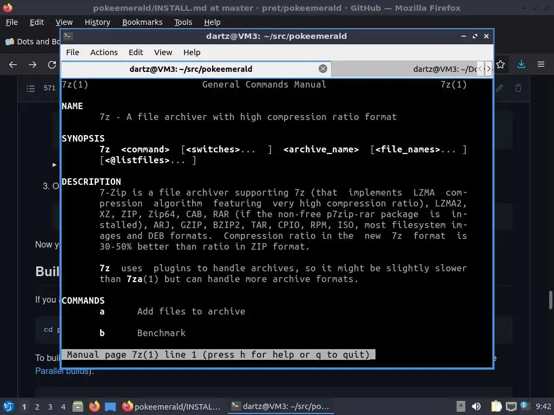Switch to workspace 2
The image size is (554, 415).
point(37,407)
